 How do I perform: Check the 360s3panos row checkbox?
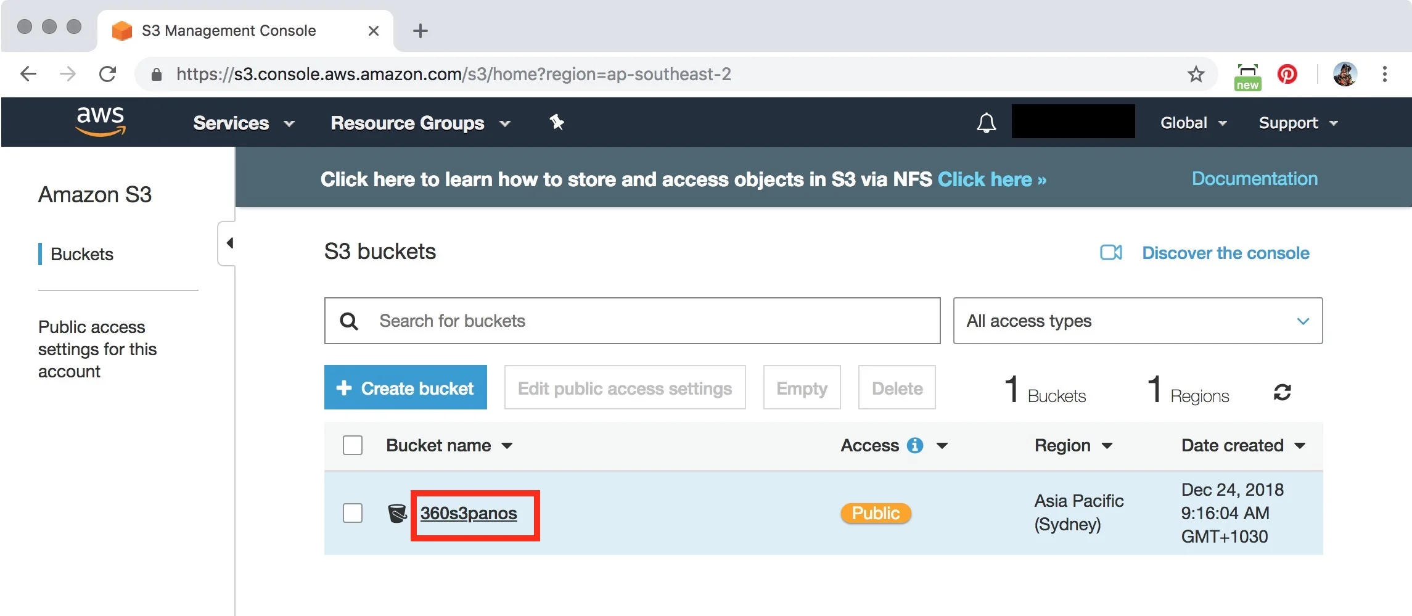pyautogui.click(x=353, y=513)
